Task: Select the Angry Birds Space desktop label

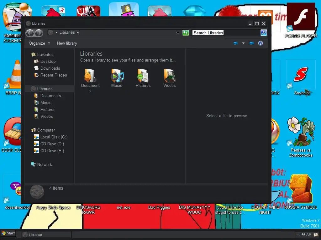Action: 53,207
